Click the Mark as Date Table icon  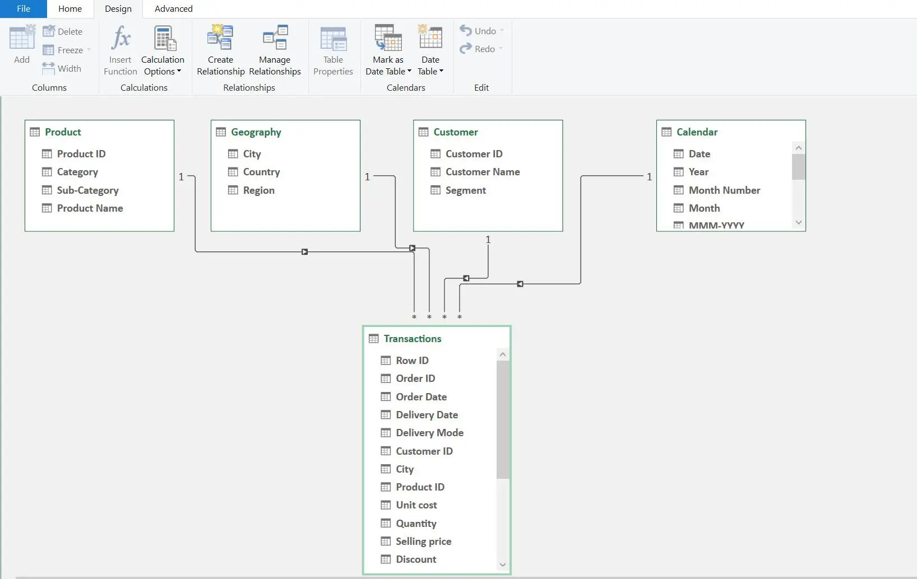[x=388, y=38]
